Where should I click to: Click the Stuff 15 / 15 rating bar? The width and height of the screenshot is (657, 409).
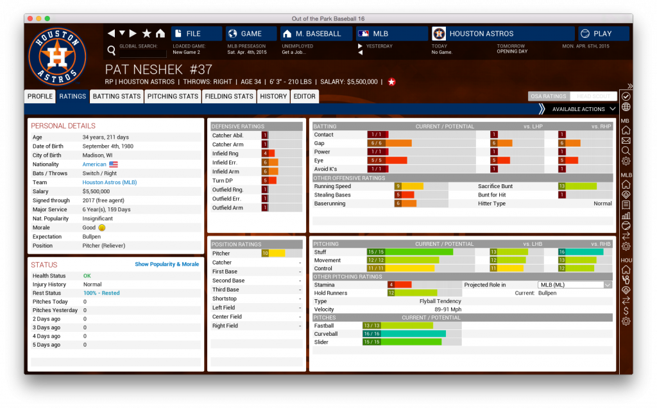tap(410, 252)
